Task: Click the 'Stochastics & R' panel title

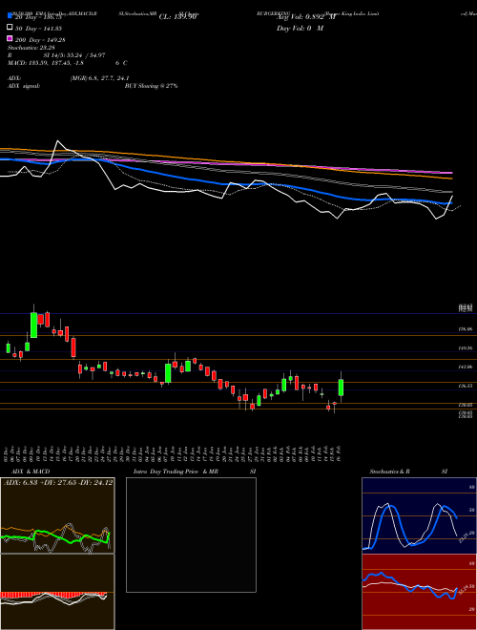Action: tap(390, 472)
